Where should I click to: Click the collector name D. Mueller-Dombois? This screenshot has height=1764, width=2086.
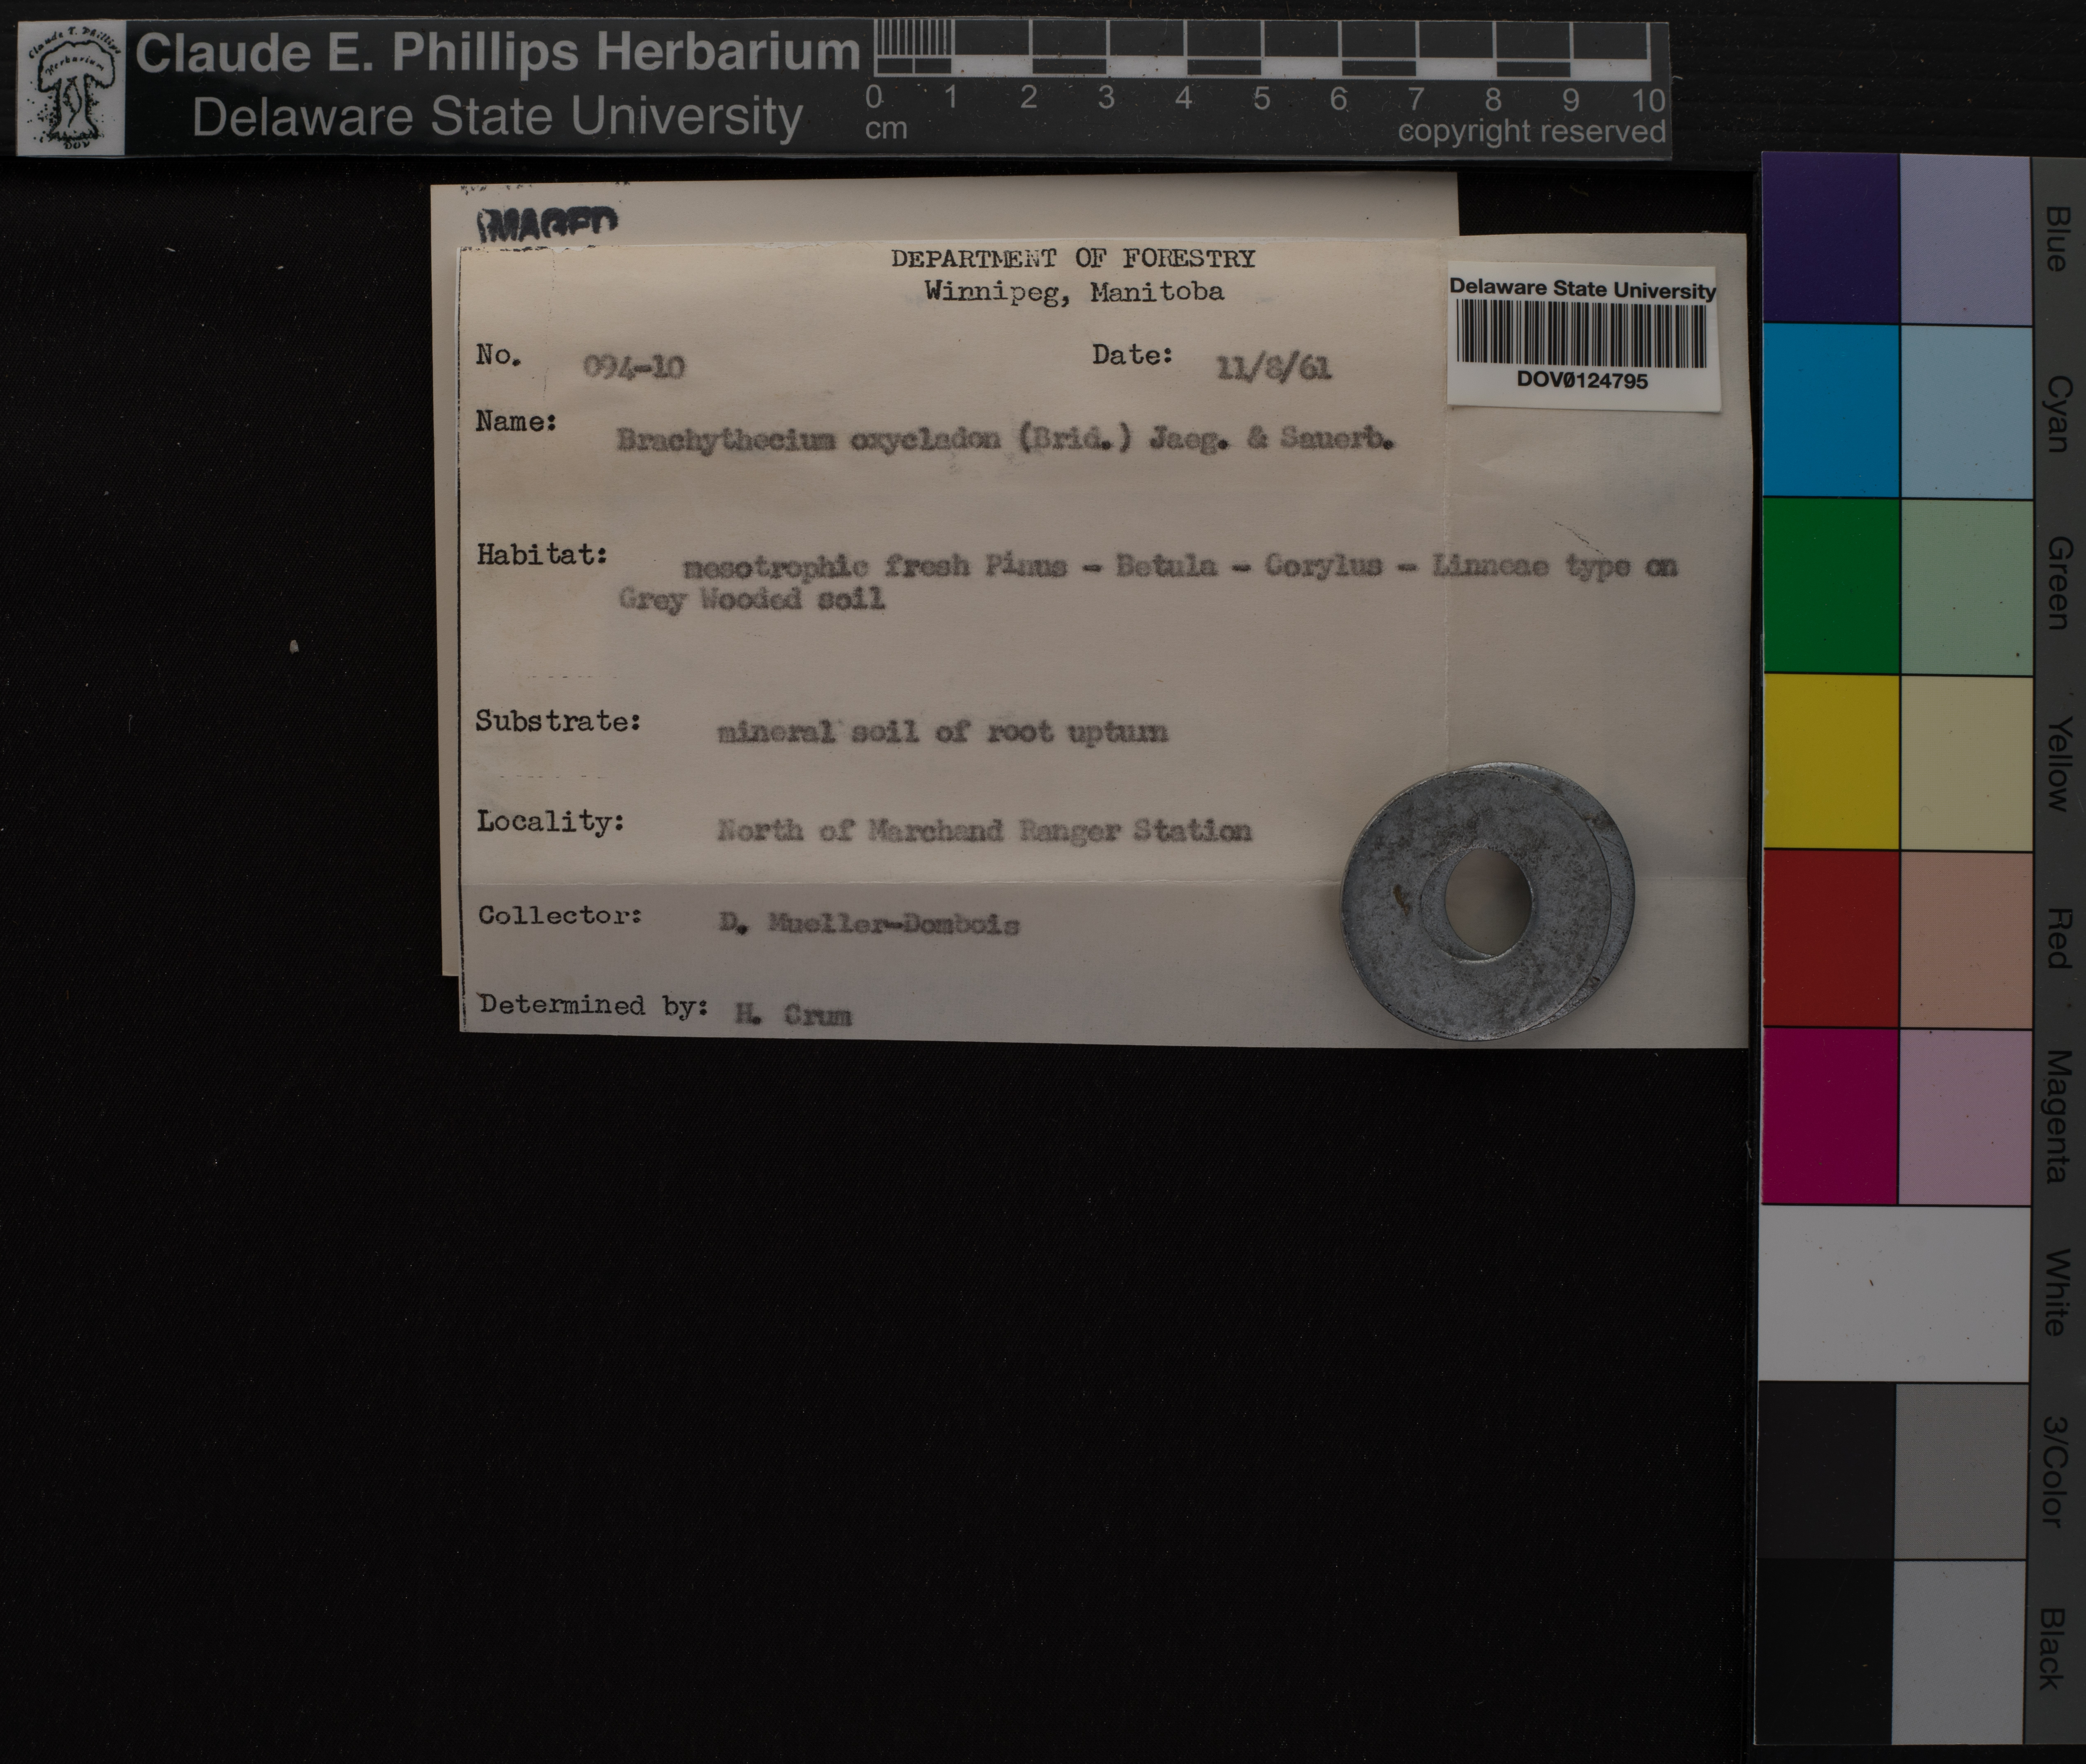[x=868, y=924]
